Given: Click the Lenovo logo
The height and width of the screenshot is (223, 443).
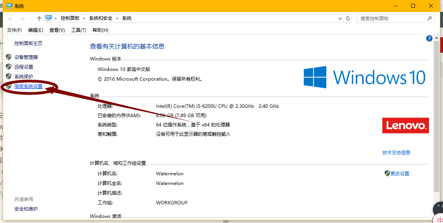Looking at the screenshot, I should coord(405,126).
